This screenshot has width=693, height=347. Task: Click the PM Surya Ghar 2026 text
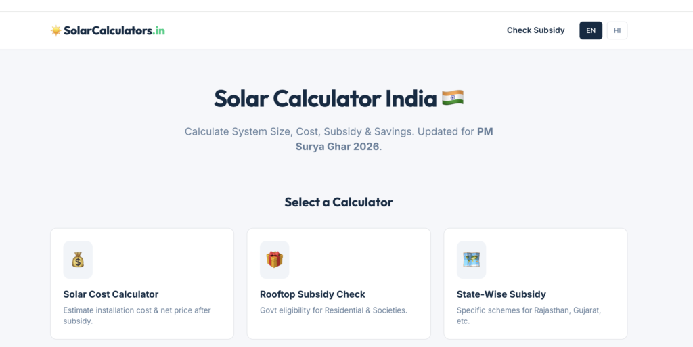click(x=485, y=131)
